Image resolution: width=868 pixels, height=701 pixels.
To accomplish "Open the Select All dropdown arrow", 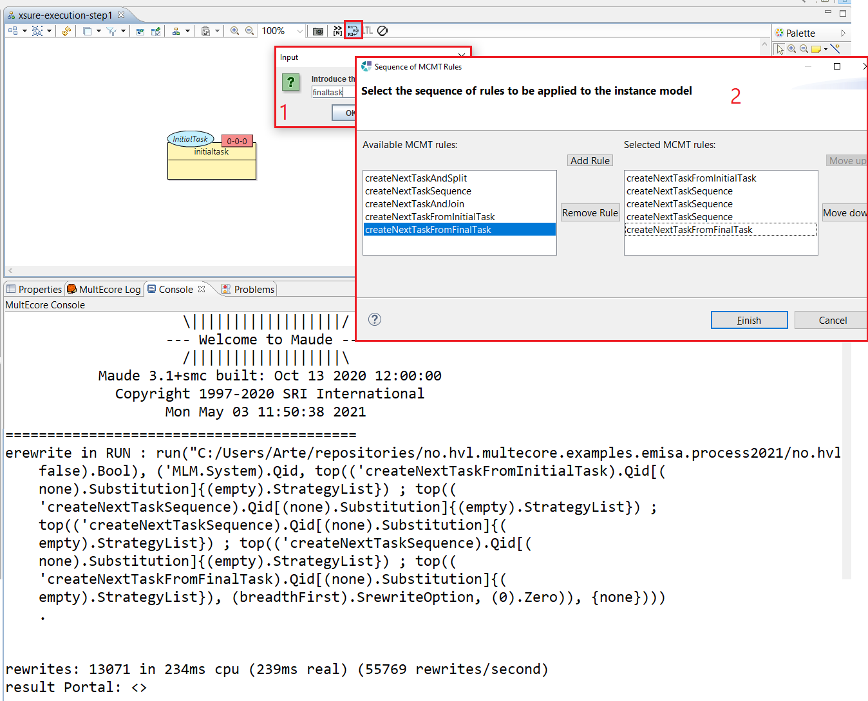I will (49, 31).
